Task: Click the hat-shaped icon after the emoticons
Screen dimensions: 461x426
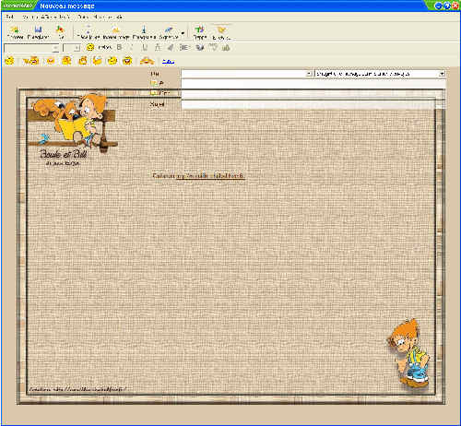Action: pos(147,61)
